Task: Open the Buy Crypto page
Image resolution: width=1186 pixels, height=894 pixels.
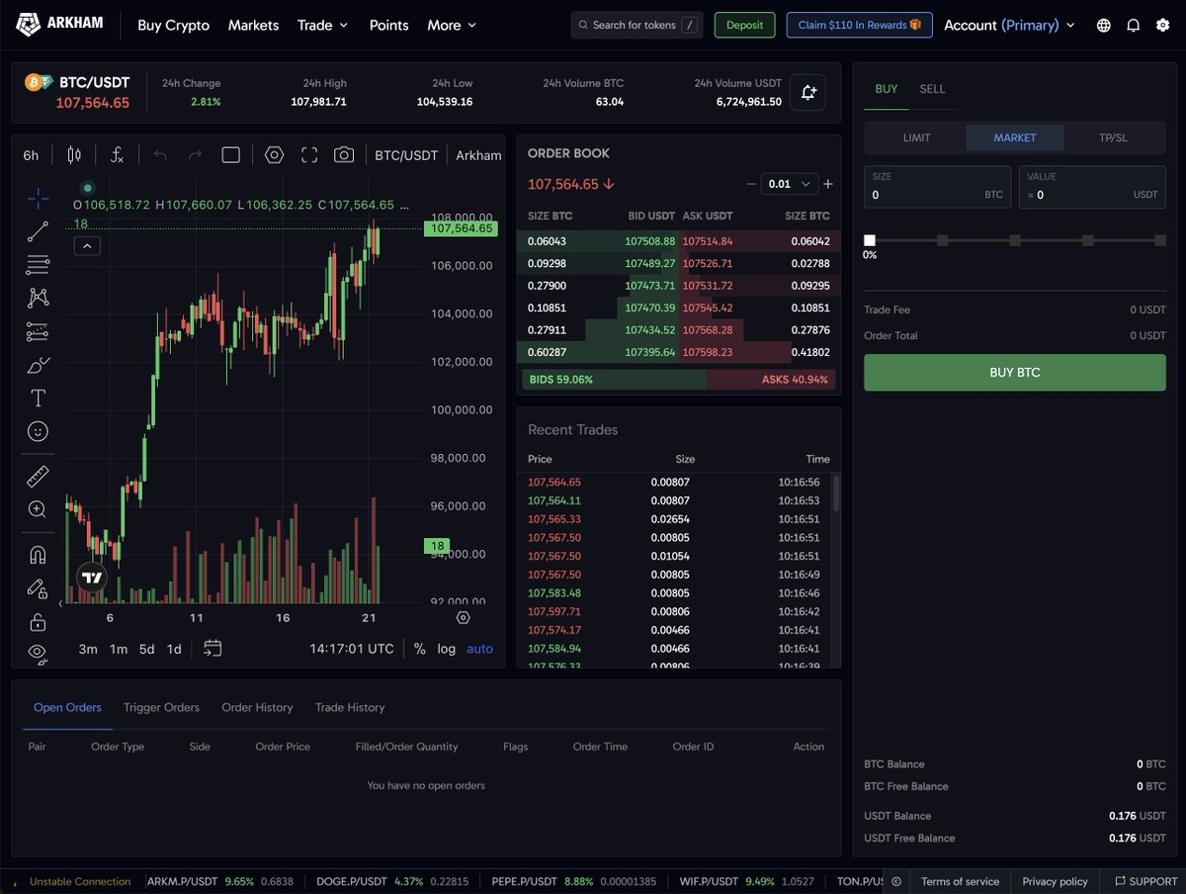Action: [173, 25]
